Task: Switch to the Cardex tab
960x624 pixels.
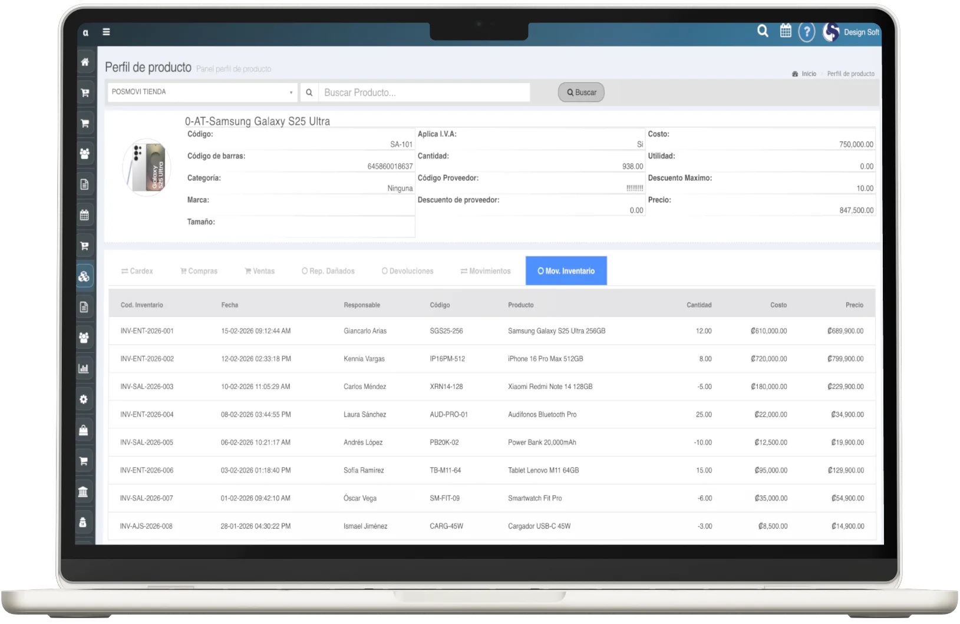Action: (137, 271)
